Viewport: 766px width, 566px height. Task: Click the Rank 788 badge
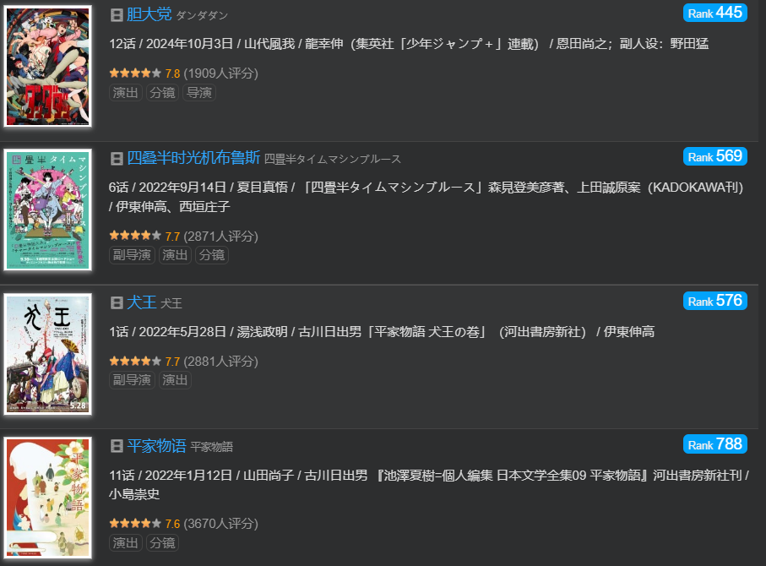(715, 444)
